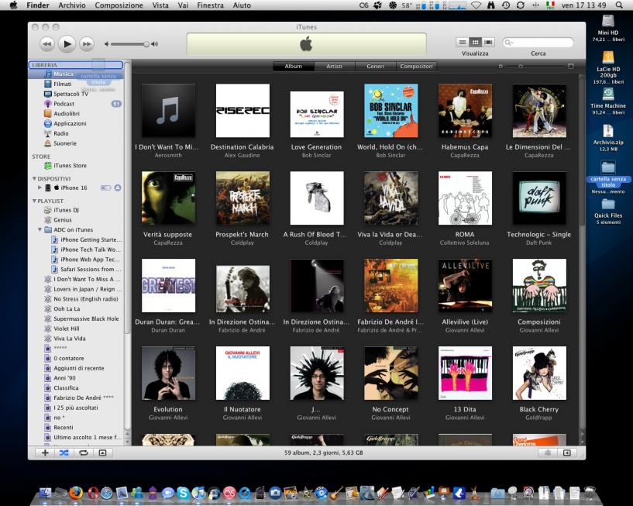Viewport: 633px width, 506px height.
Task: Open the Quick Files desktop folder
Action: click(x=608, y=212)
